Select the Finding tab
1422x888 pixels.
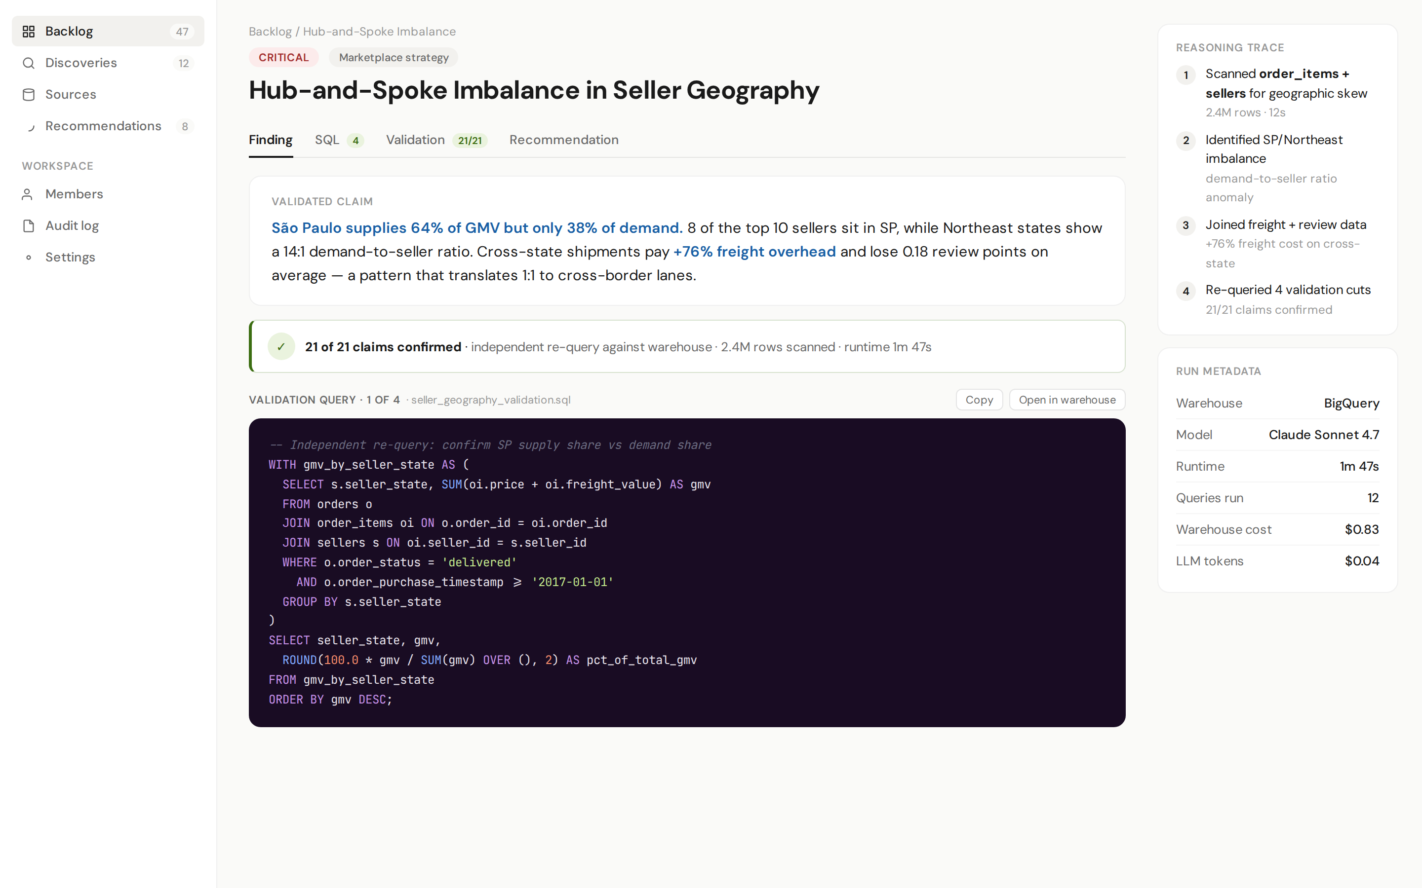270,140
